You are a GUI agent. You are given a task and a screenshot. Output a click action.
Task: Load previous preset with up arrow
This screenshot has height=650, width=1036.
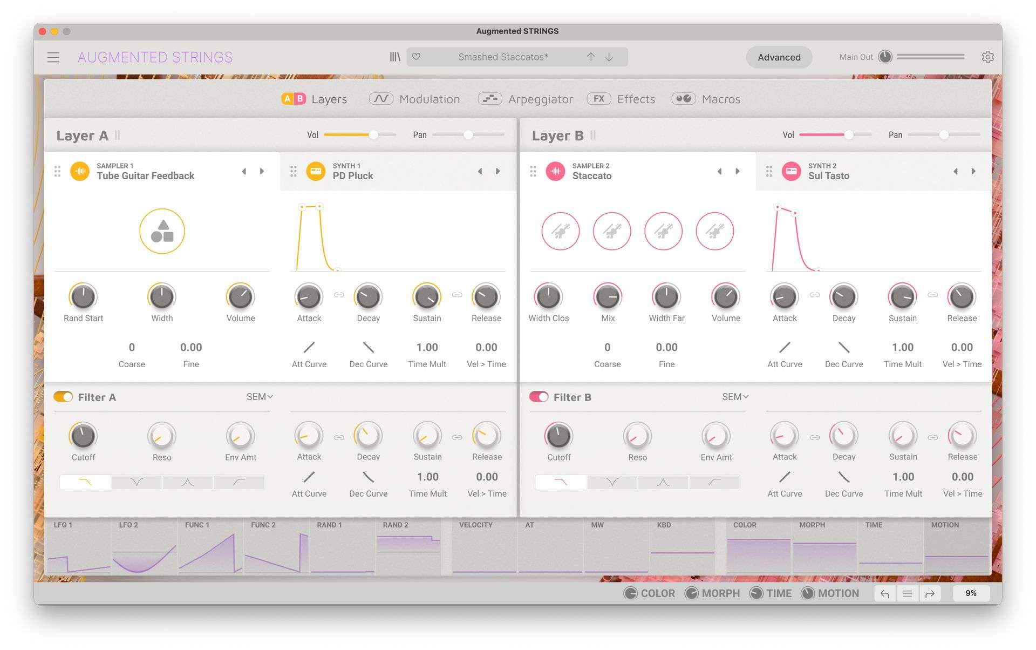(x=591, y=57)
